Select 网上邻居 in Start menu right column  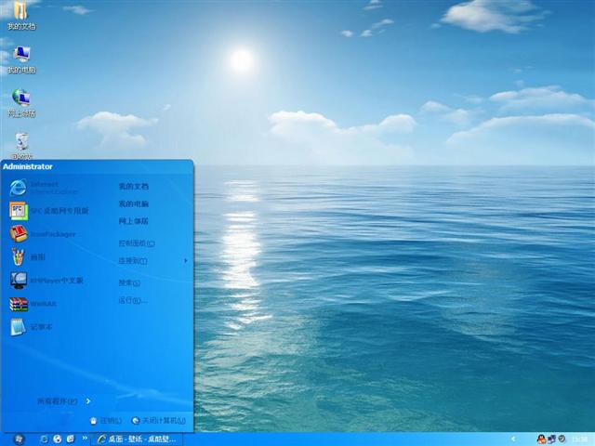coord(134,221)
